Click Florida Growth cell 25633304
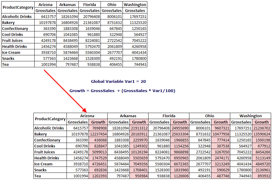This screenshot has height=180, width=272. pos(180,134)
